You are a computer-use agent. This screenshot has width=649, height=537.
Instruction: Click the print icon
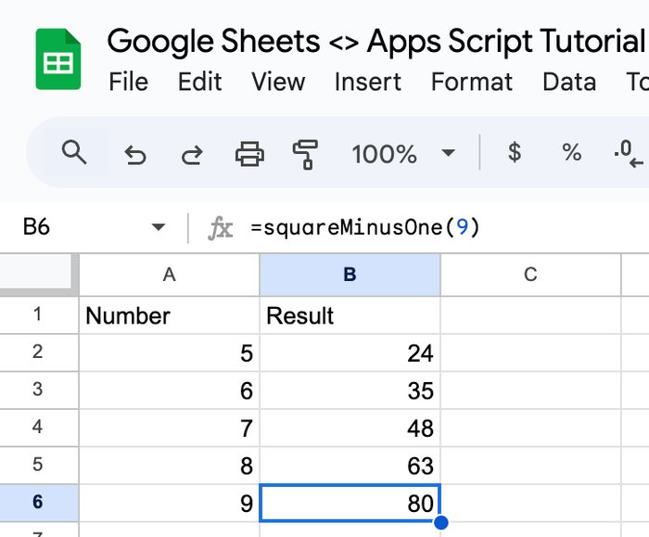click(x=249, y=154)
